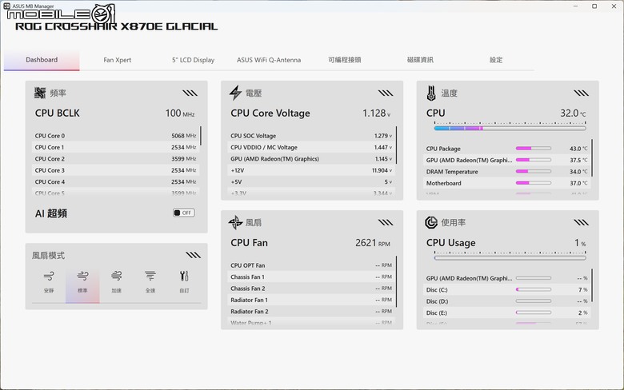This screenshot has width=624, height=390.
Task: Click the Motherboard temperature bar
Action: [x=534, y=183]
